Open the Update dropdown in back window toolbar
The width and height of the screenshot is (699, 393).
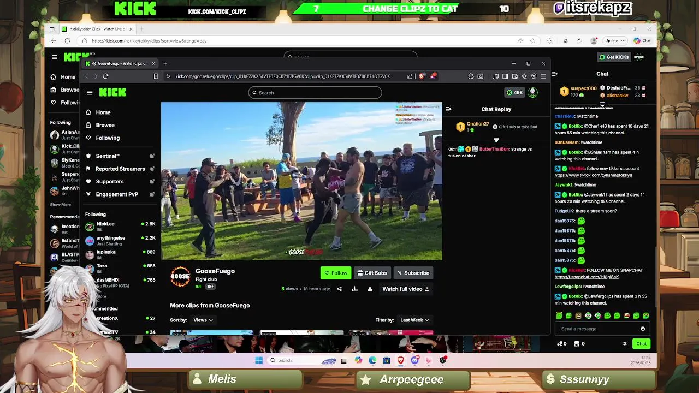(x=615, y=41)
